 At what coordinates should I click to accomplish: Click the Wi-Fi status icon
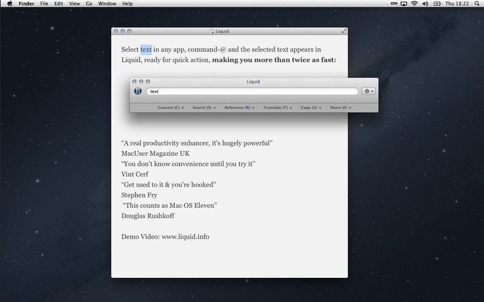(x=414, y=4)
